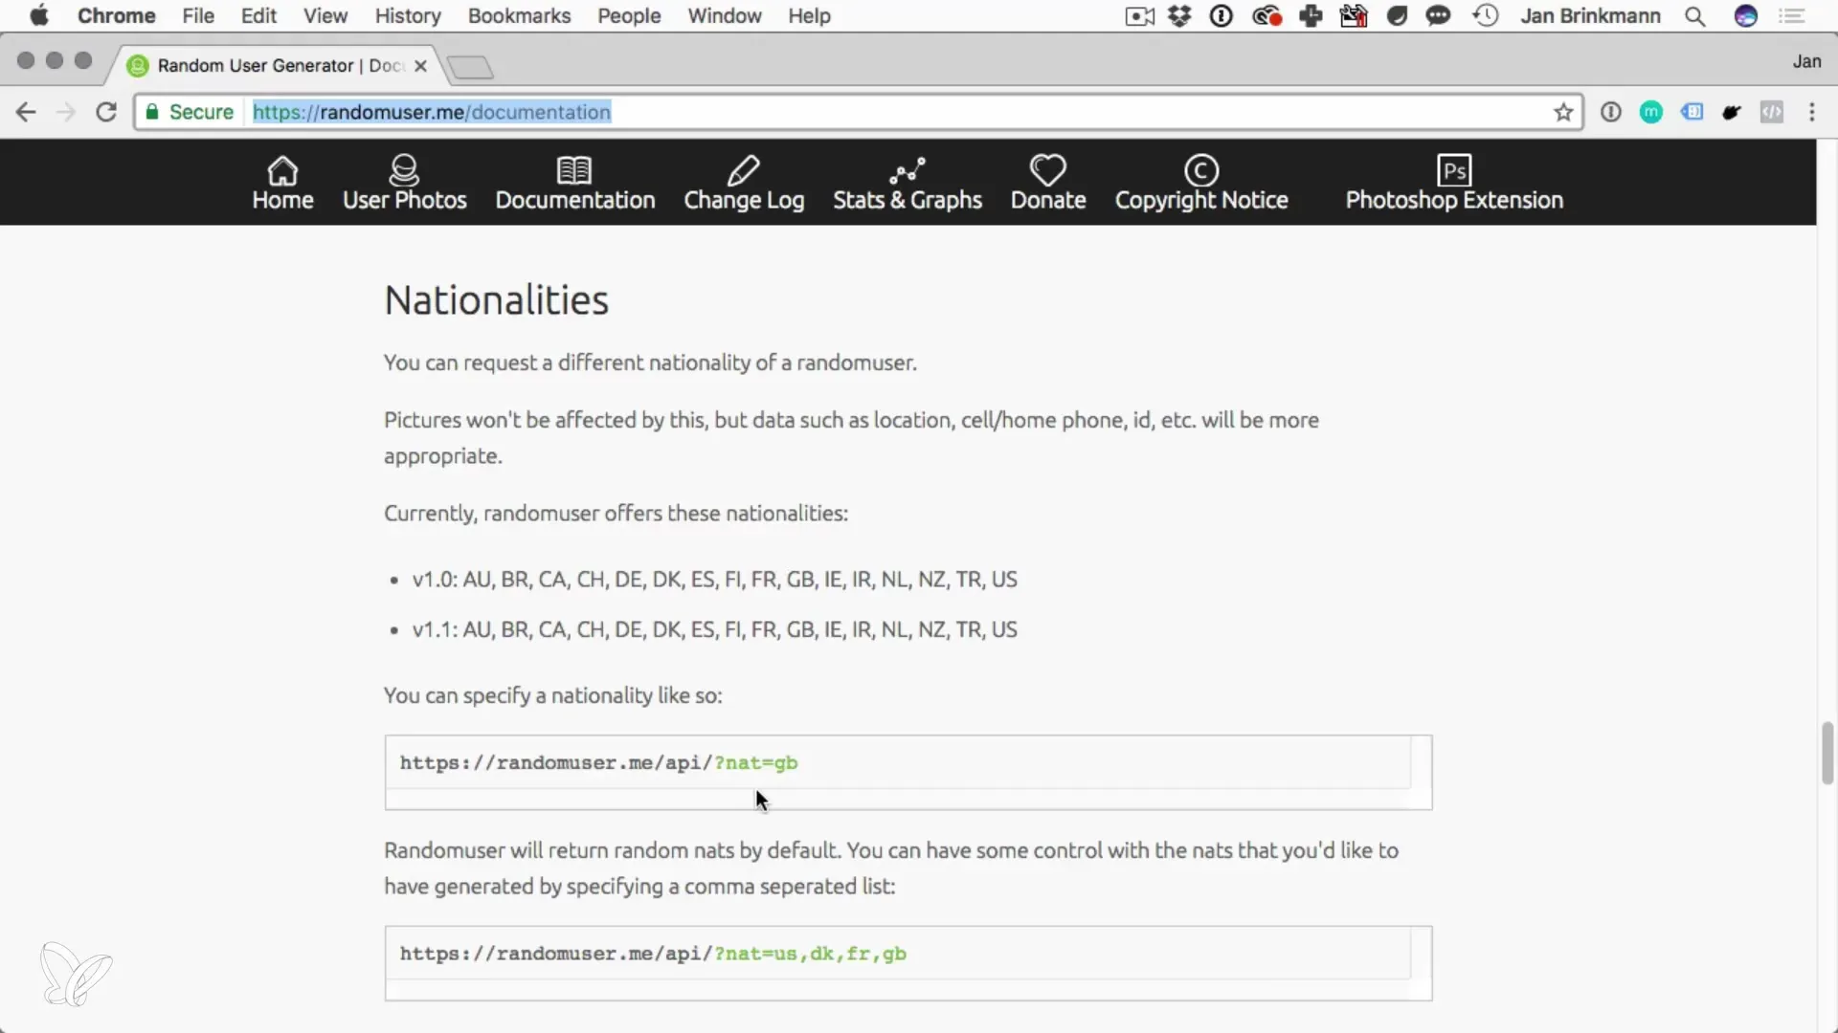
Task: Open the History menu
Action: [408, 15]
